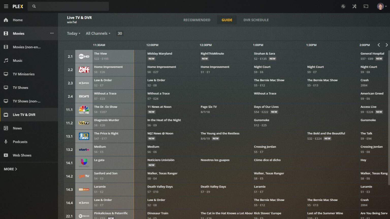390x219 pixels.
Task: Open the activity dashboard icon
Action: click(x=343, y=6)
